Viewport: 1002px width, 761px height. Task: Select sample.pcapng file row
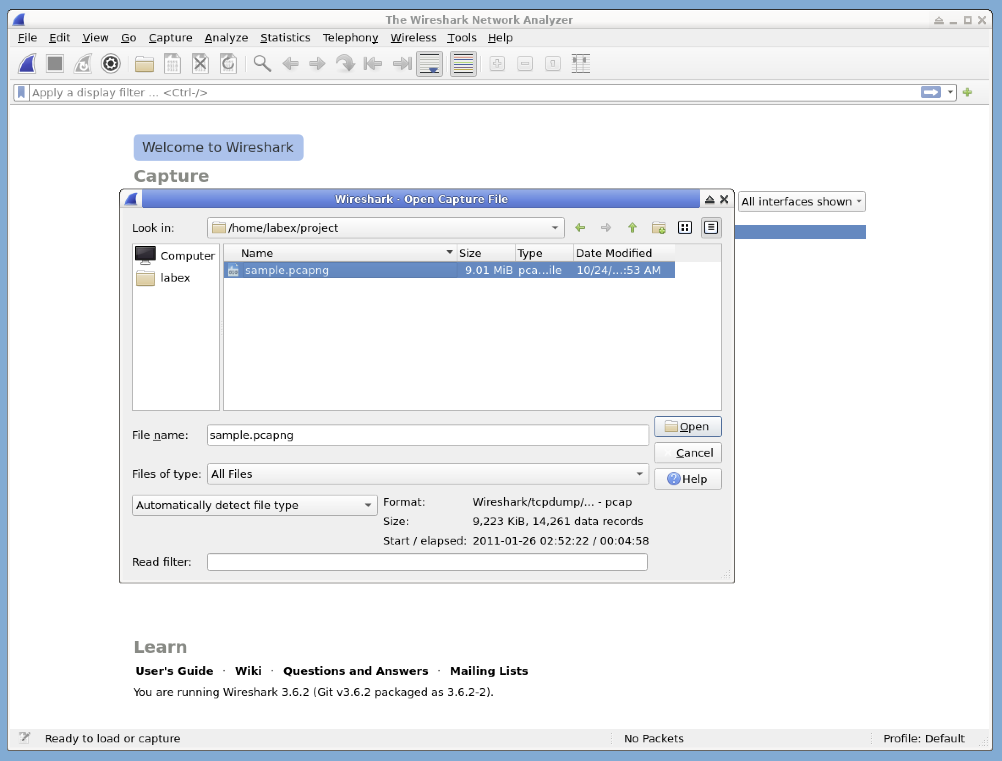(x=449, y=270)
